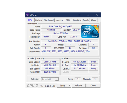Click the Threads count value 4
This screenshot has height=103, width=127.
pos(95,79)
